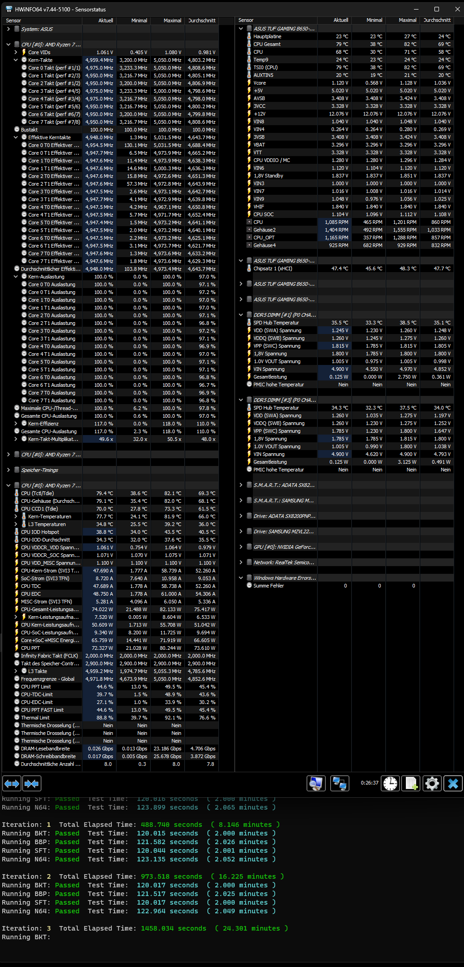The image size is (464, 967).
Task: Collapse the Kern-Takte node
Action: (16, 60)
